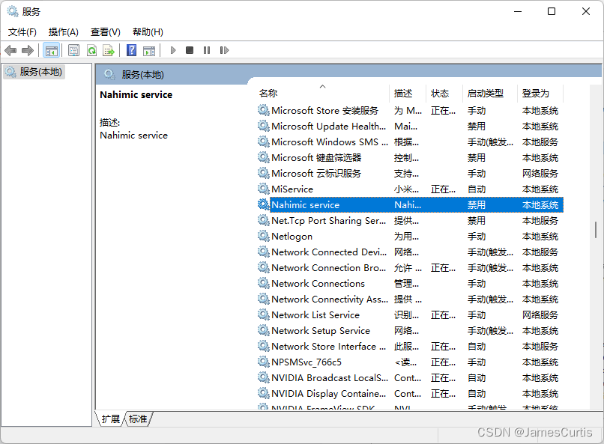
Task: Click the gear icon beside NPSMSvc_766c5
Action: (264, 362)
